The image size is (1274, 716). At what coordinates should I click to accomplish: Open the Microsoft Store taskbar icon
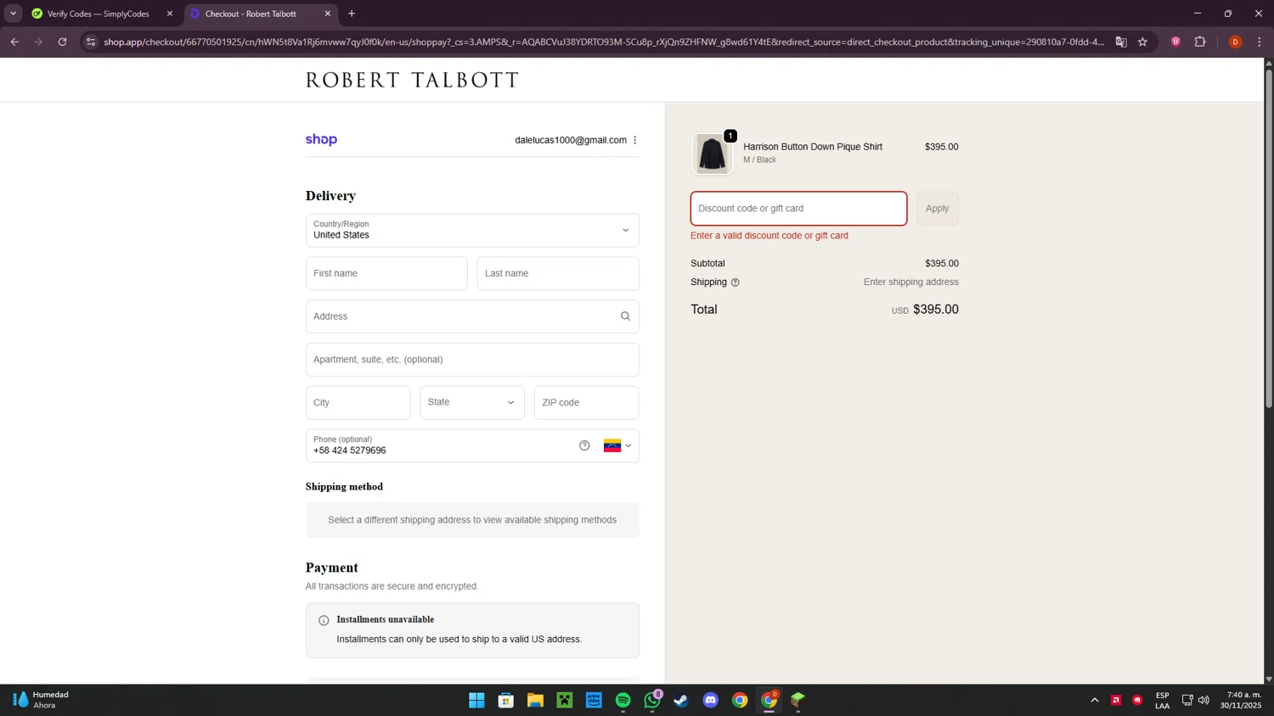pyautogui.click(x=506, y=700)
